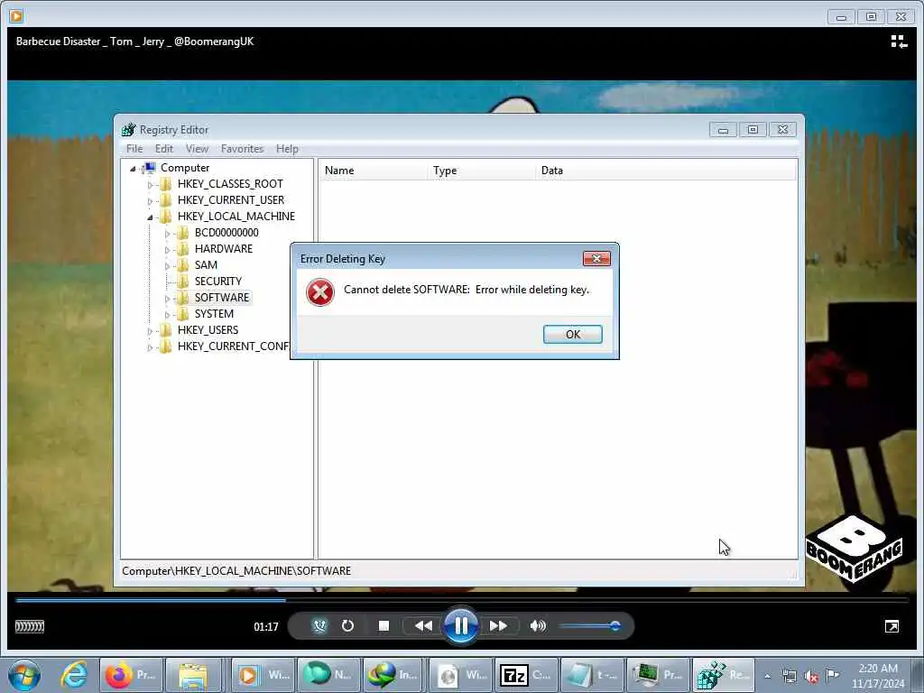Click the Type column header
924x693 pixels.
point(482,171)
